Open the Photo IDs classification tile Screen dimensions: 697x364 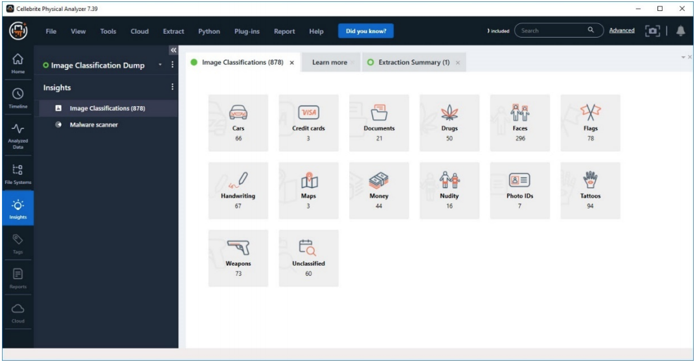(x=520, y=190)
